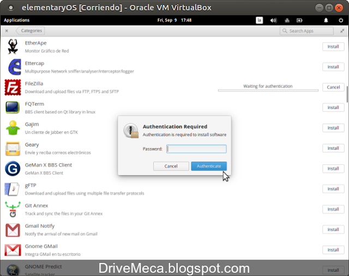Click 'Envíe y reciba correos electrónicos' description

point(58,152)
